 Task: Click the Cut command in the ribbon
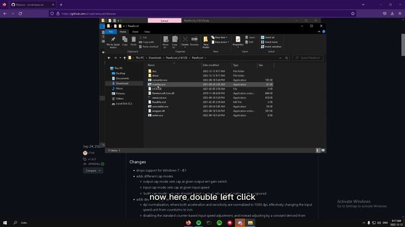(x=143, y=37)
